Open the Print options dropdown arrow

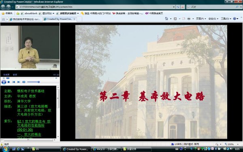pos(193,19)
